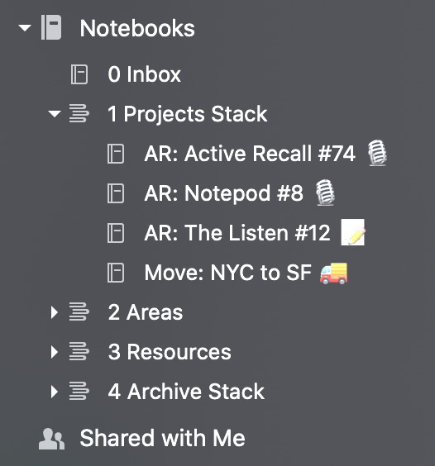The width and height of the screenshot is (435, 466).
Task: Open the Shared with Me section
Action: pos(162,438)
